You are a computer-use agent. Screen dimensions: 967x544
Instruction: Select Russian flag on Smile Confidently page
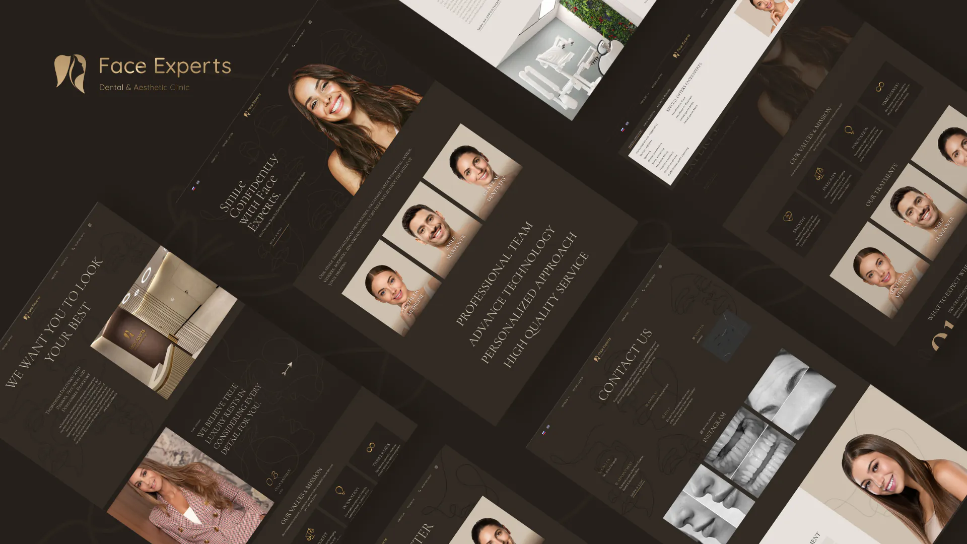[x=193, y=188]
